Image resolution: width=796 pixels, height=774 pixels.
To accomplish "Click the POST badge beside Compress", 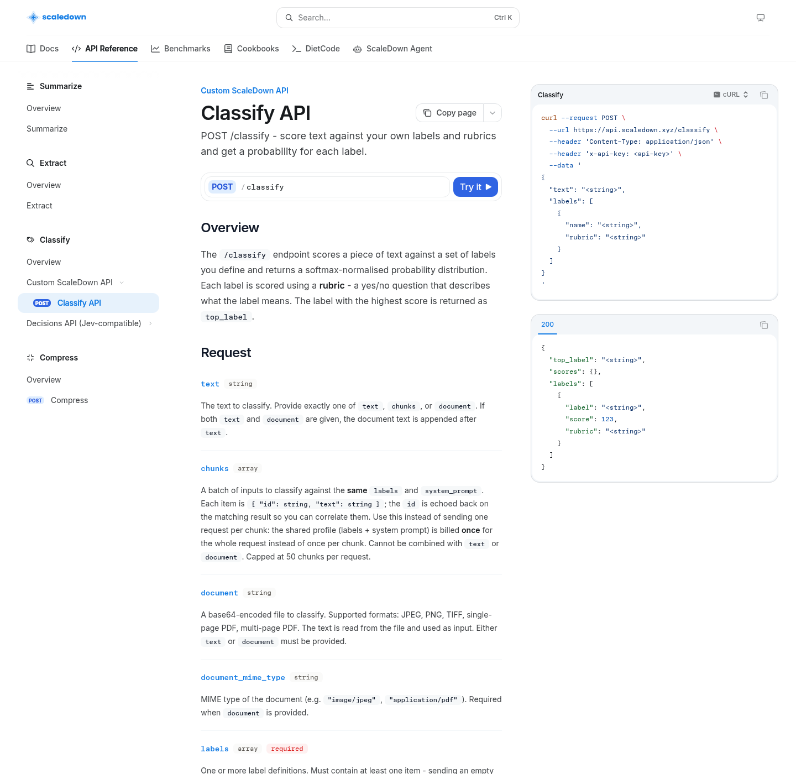I will pyautogui.click(x=35, y=400).
